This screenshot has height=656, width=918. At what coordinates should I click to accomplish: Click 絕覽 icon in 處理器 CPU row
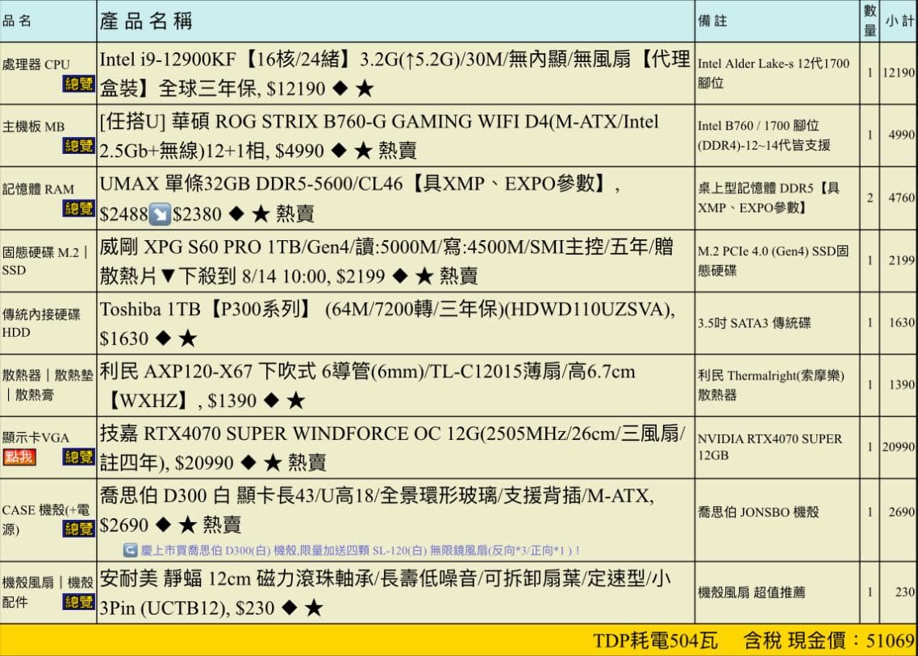click(78, 83)
